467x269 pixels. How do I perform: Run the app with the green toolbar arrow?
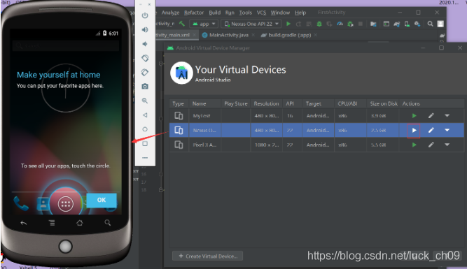(288, 24)
